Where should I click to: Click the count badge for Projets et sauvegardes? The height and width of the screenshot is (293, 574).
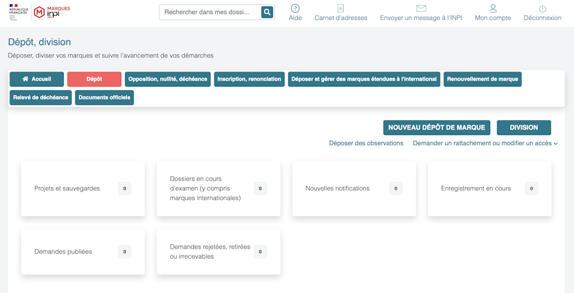(x=124, y=188)
